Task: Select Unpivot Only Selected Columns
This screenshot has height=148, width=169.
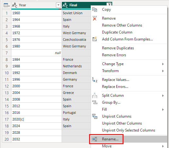Action: [129, 130]
